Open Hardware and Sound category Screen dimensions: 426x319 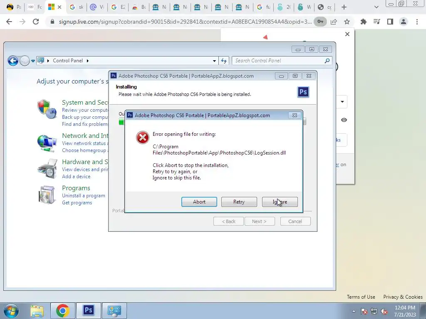coord(85,162)
